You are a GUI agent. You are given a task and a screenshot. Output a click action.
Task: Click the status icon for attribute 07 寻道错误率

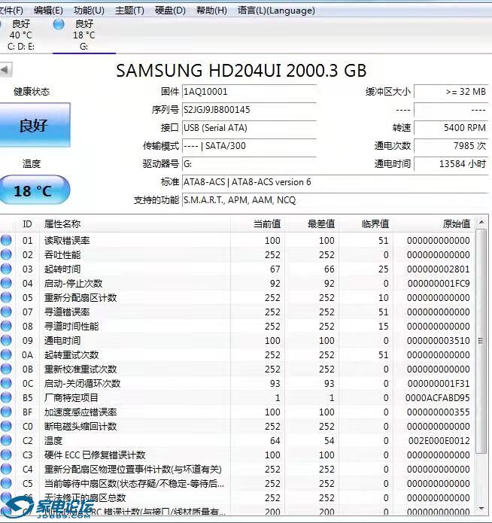(x=6, y=312)
